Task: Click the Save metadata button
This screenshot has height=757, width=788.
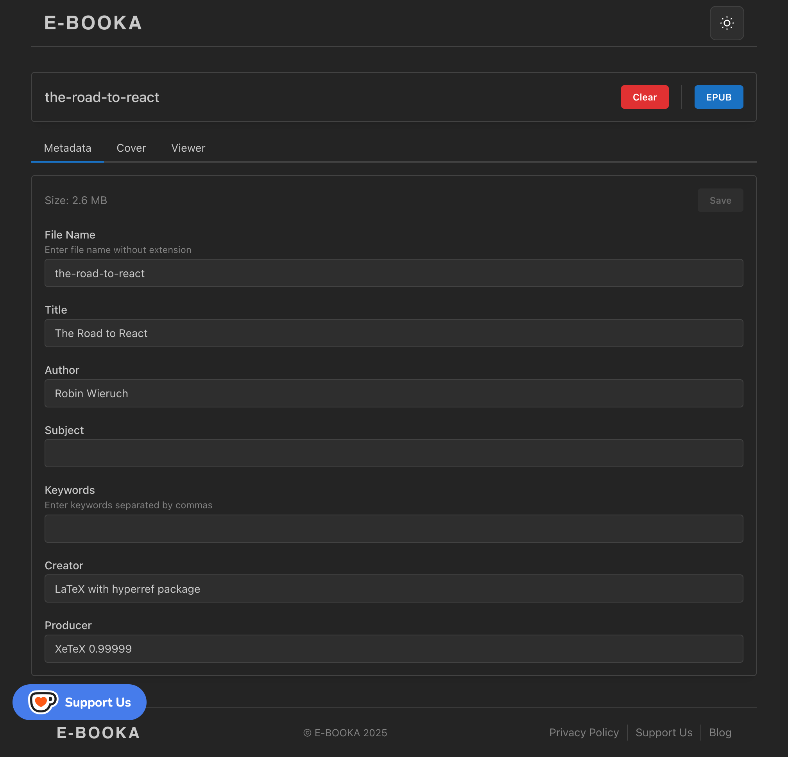Action: pyautogui.click(x=720, y=200)
